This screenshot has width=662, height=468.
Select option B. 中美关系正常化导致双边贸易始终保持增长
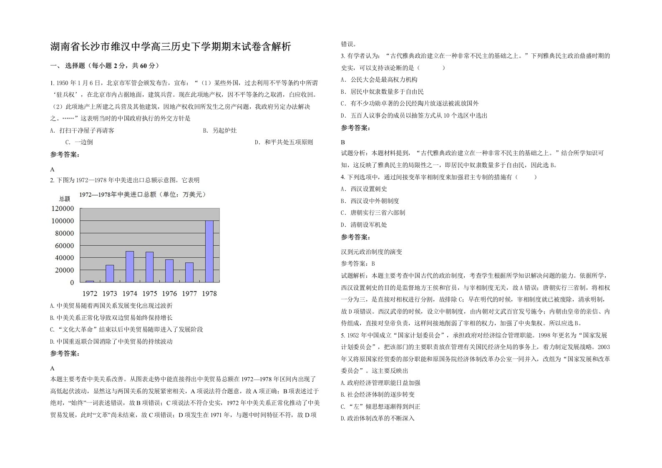coord(111,318)
